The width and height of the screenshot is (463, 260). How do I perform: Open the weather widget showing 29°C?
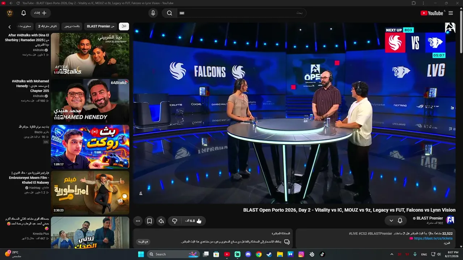(13, 254)
